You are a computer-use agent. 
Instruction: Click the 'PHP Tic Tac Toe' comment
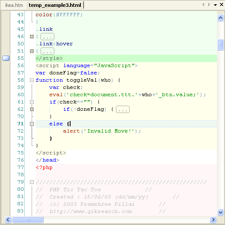[75, 189]
